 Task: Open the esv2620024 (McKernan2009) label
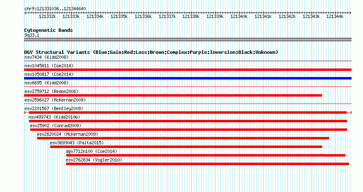[x=67, y=134]
